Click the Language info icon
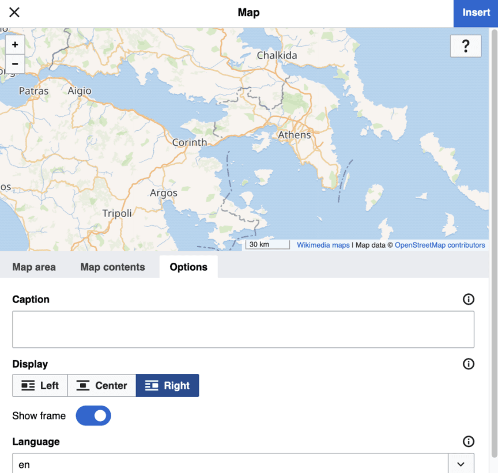 [x=469, y=441]
